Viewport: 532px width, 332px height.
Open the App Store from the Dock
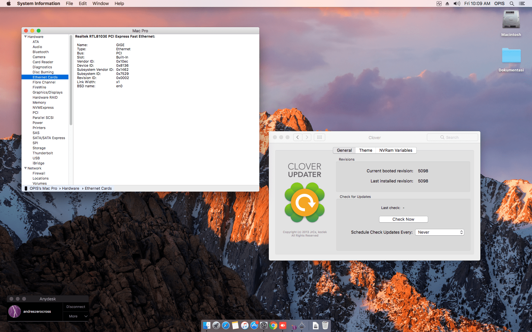point(254,326)
